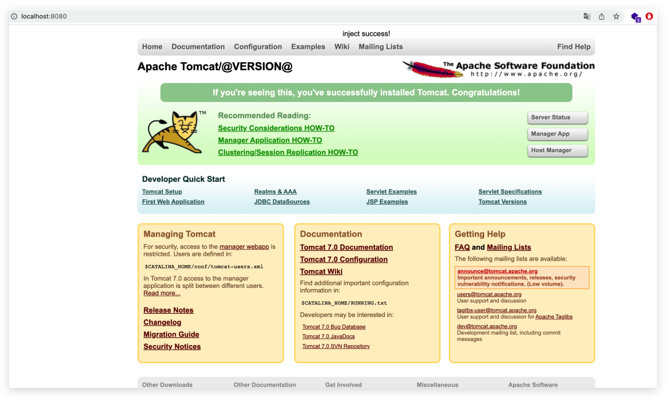666x397 pixels.
Task: Open the Tomcat Versions link
Action: [503, 202]
